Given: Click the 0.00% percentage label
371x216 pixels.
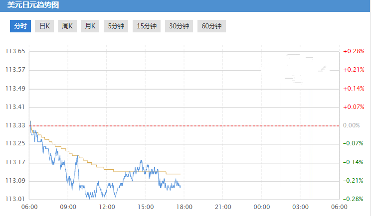Looking at the screenshot, I should click(352, 125).
